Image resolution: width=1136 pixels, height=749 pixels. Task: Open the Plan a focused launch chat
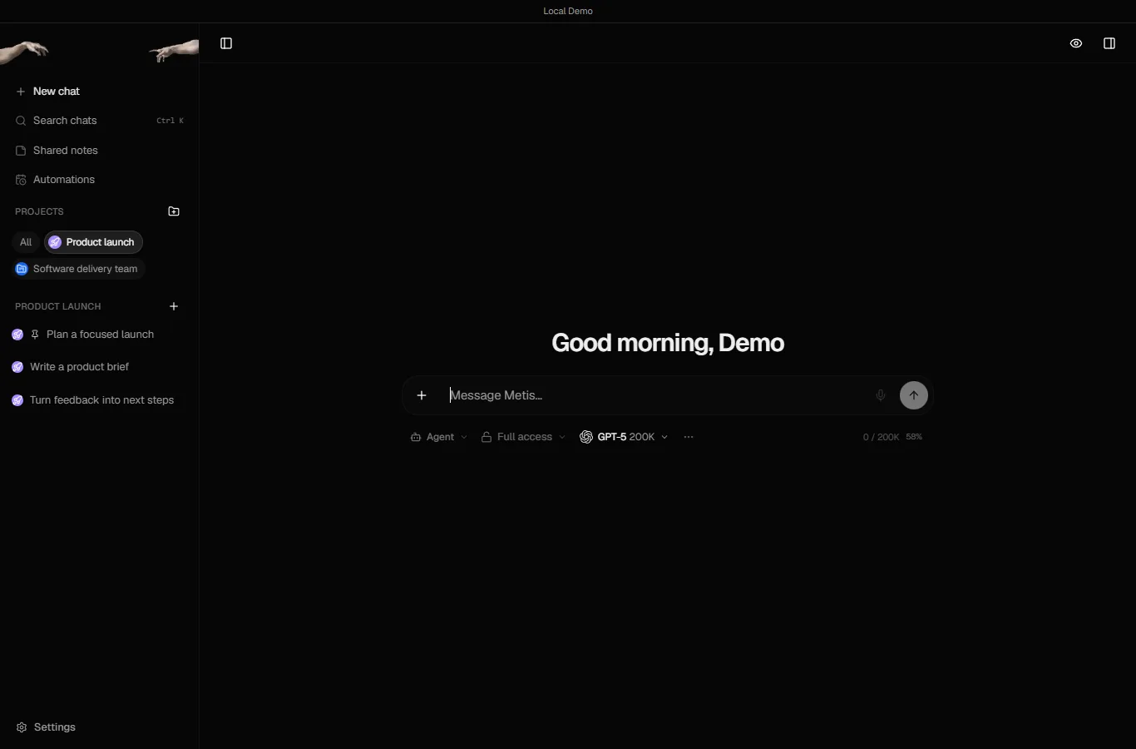tap(99, 335)
